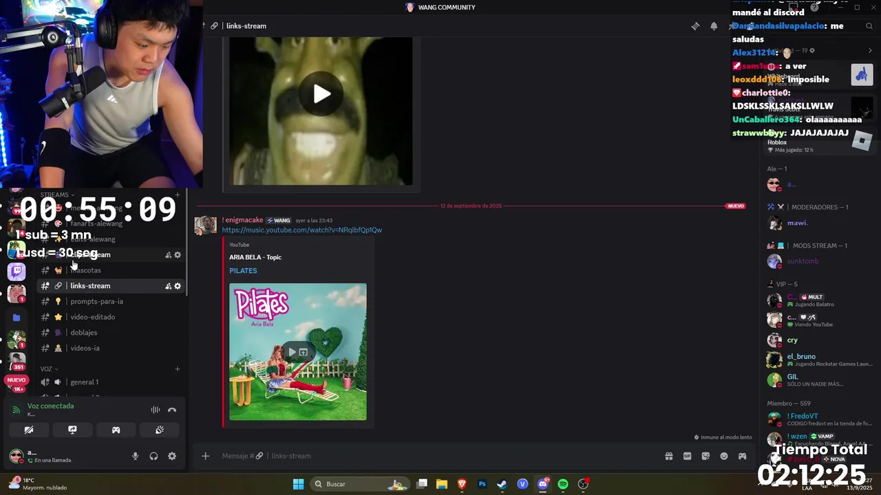This screenshot has height=495, width=881.
Task: Open Windows Start menu
Action: point(298,484)
